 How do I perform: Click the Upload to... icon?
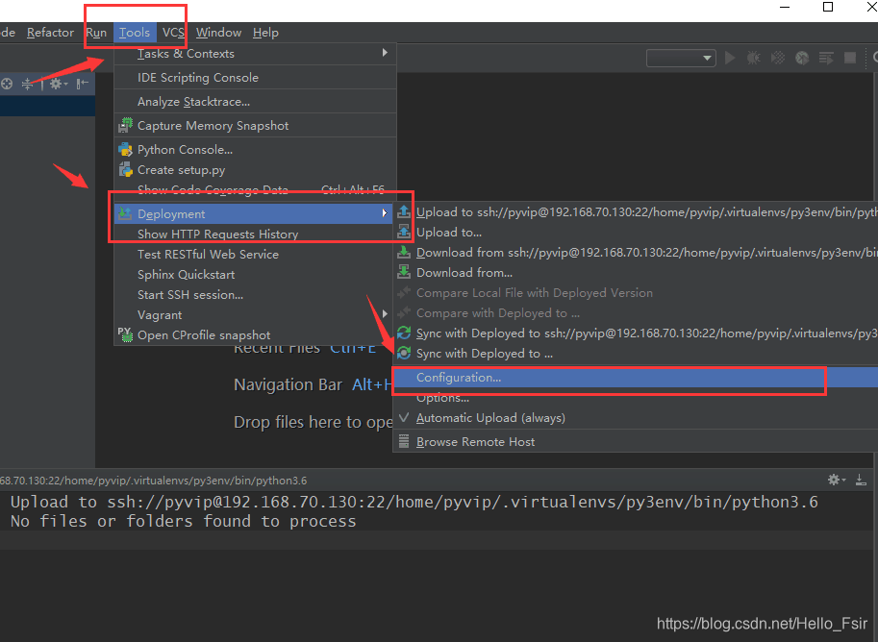404,232
